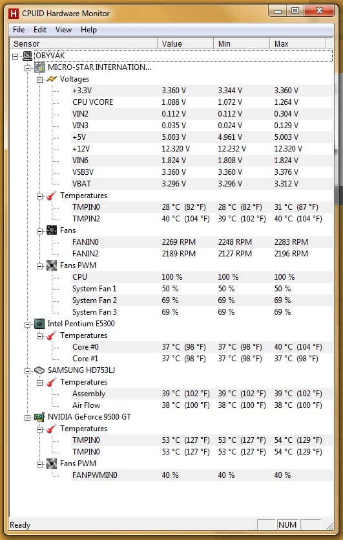Click the motherboard Fans PWM icon

(x=52, y=265)
